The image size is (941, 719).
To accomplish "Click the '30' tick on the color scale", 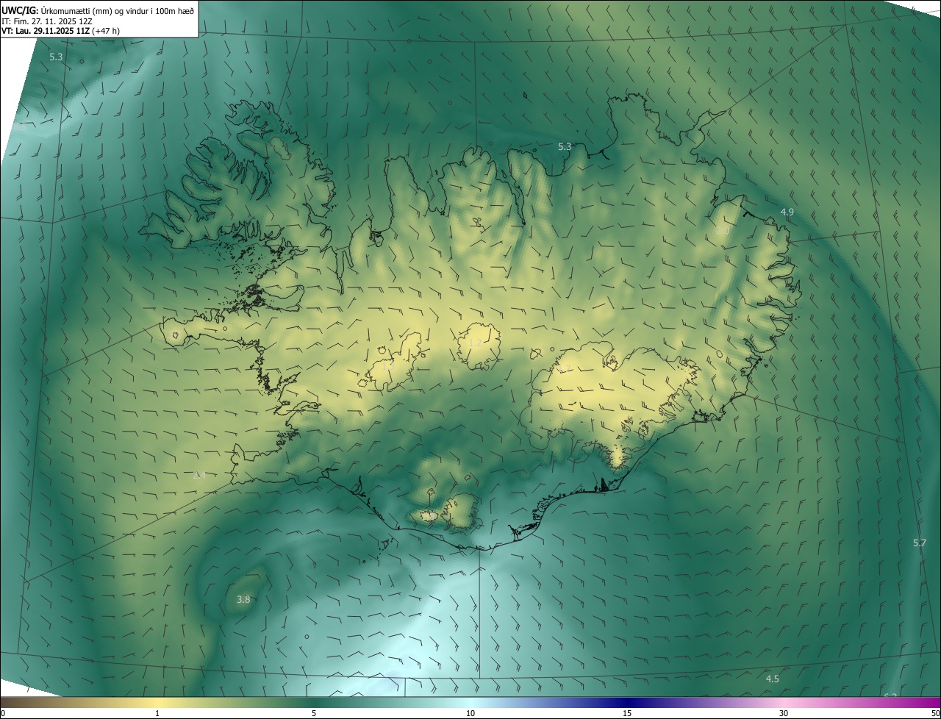I will click(x=784, y=713).
